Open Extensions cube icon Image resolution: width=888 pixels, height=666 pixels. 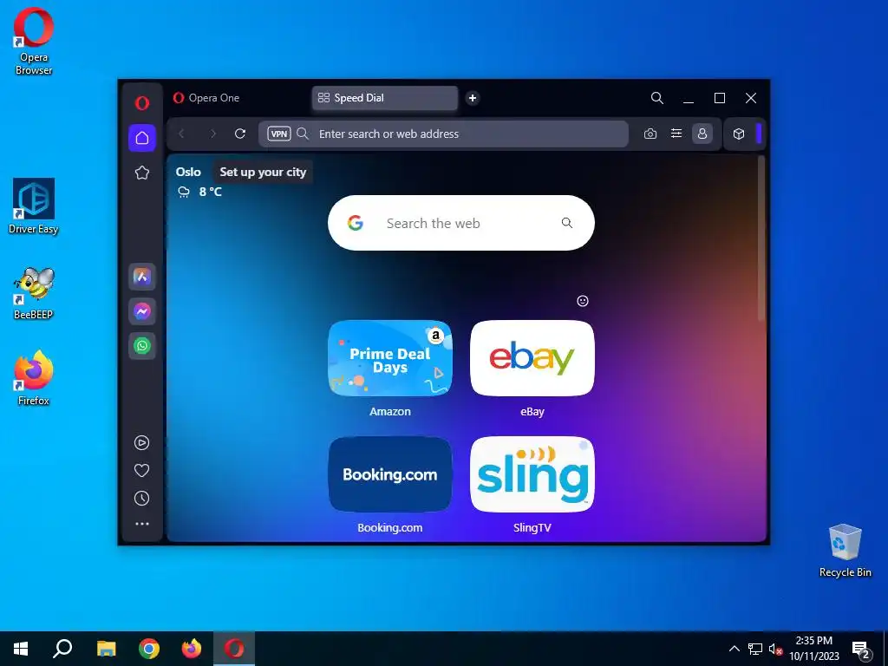739,134
